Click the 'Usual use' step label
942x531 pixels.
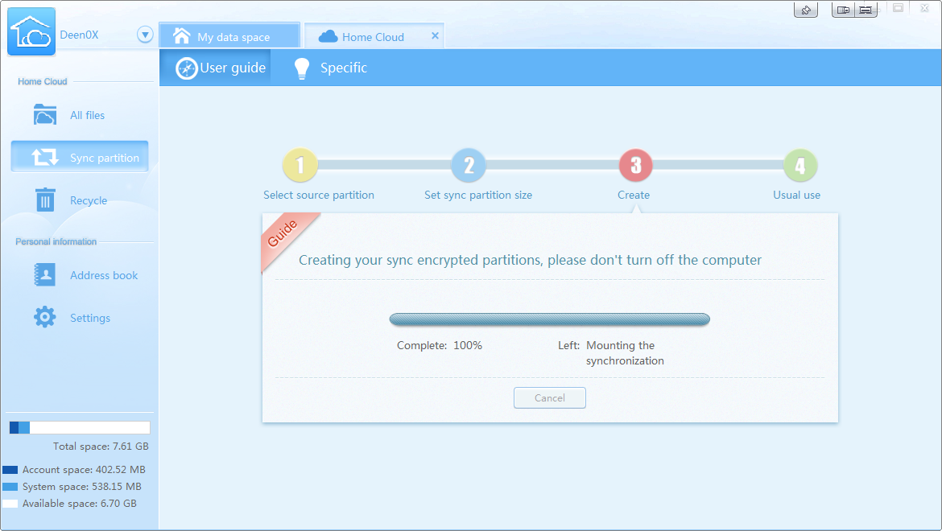pos(796,195)
